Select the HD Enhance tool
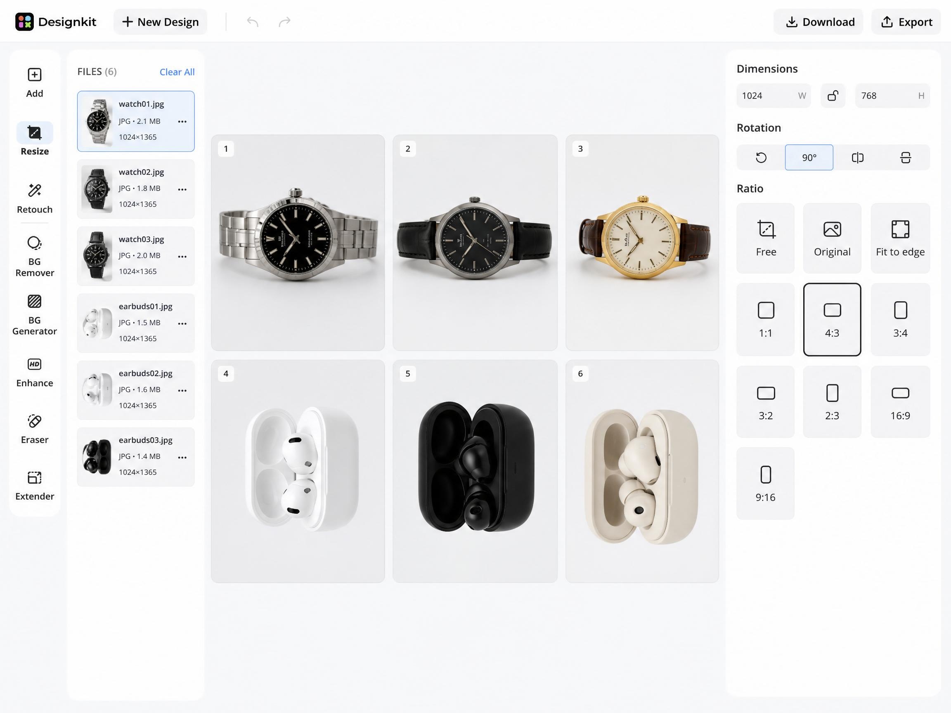Viewport: 951px width, 713px height. (x=34, y=372)
